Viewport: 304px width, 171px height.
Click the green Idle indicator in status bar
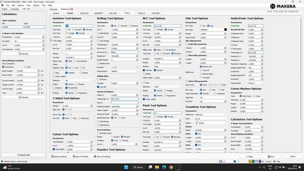pos(275,161)
